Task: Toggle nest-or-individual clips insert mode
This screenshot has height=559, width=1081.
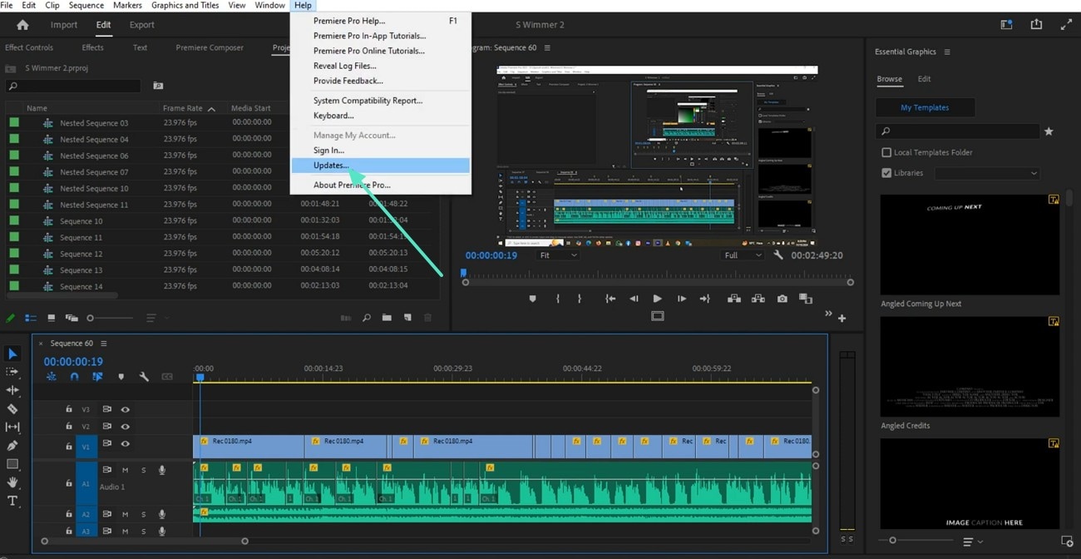Action: [x=52, y=377]
